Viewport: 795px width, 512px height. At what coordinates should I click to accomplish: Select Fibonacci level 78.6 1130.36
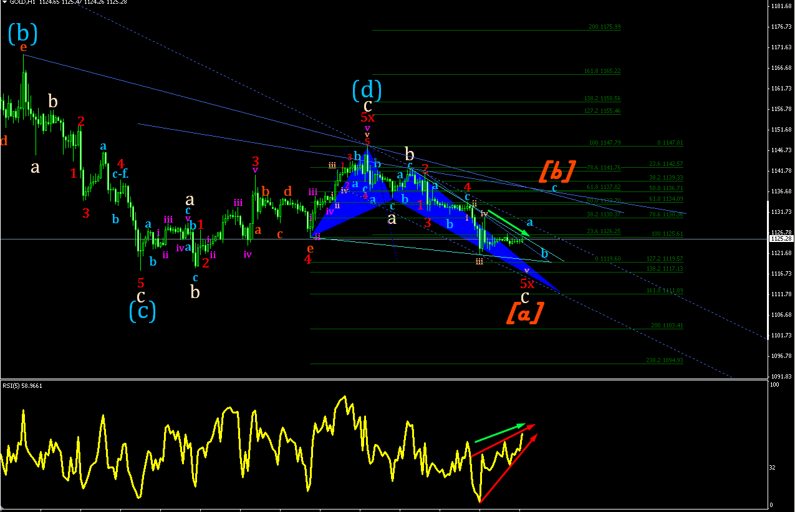point(667,215)
